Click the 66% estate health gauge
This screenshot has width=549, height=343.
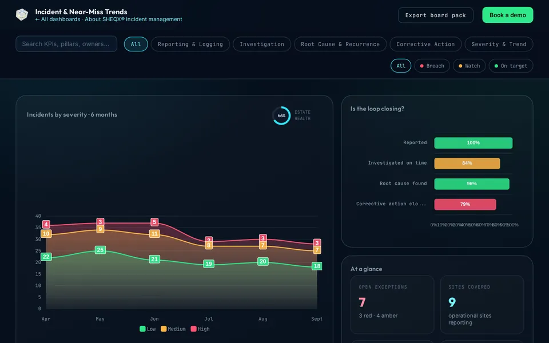(x=281, y=115)
